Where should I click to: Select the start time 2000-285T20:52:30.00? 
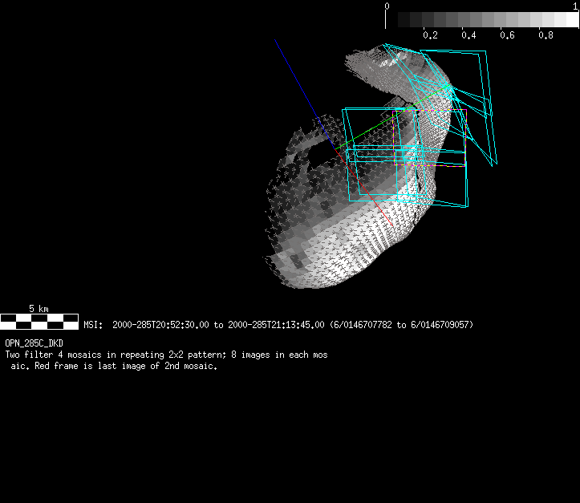pyautogui.click(x=161, y=325)
